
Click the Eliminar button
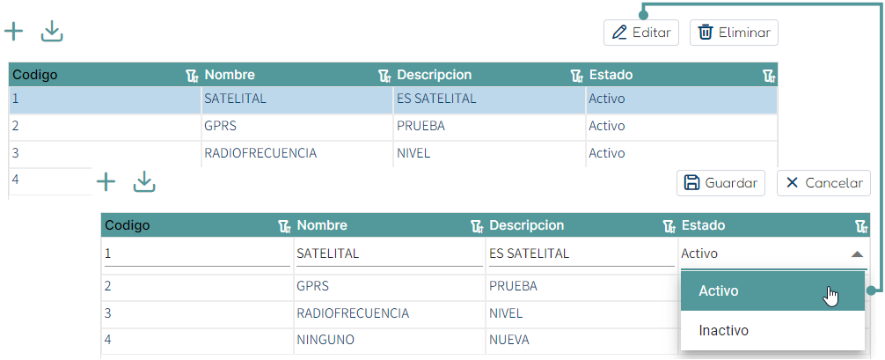pos(734,33)
